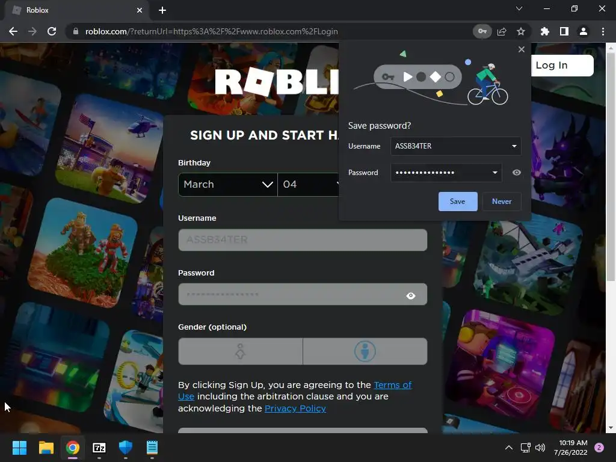Open the password manager key icon
This screenshot has width=616, height=462.
click(482, 31)
